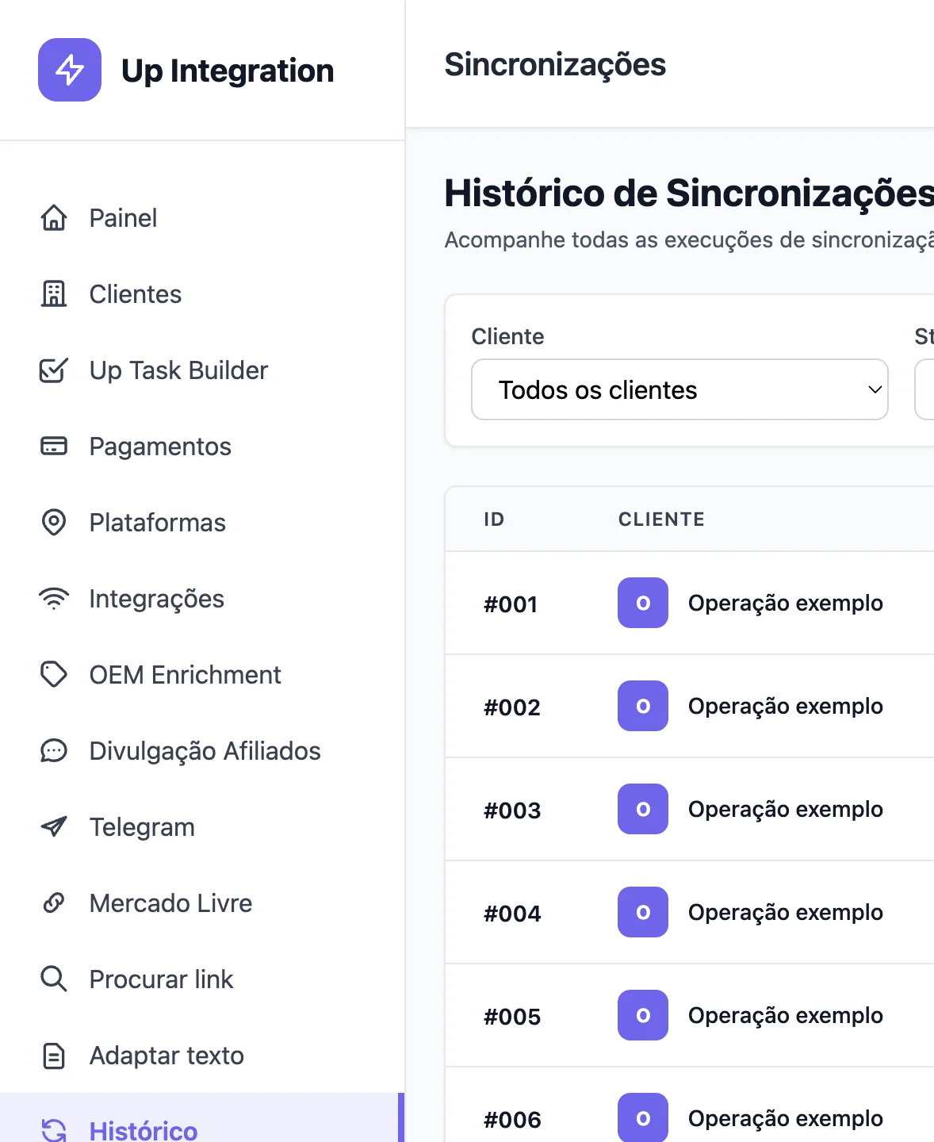
Task: Open Up Task Builder menu item
Action: pos(202,370)
